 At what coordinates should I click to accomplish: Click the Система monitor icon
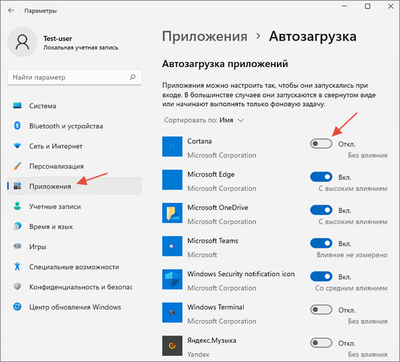tap(17, 106)
